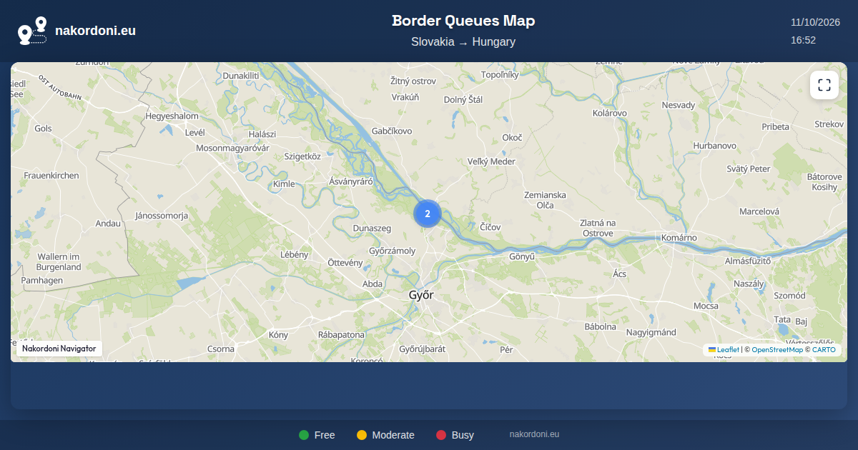Click the Zlatná na Ostrove label
This screenshot has height=450, width=858.
[x=598, y=229]
